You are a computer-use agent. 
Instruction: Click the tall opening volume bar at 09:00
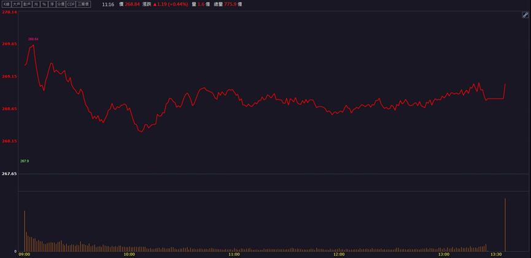click(25, 231)
